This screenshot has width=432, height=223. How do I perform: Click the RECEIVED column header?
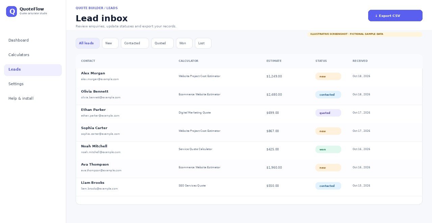coord(360,61)
